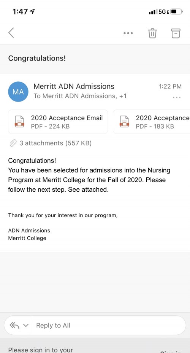Tap the PDF file icon of the first attachment
The height and width of the screenshot is (353, 190).
(19, 122)
